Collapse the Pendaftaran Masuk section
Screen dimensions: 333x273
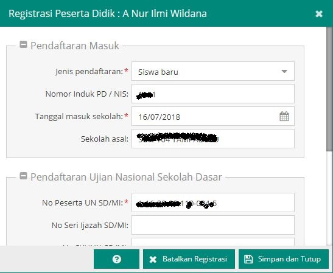(x=23, y=44)
